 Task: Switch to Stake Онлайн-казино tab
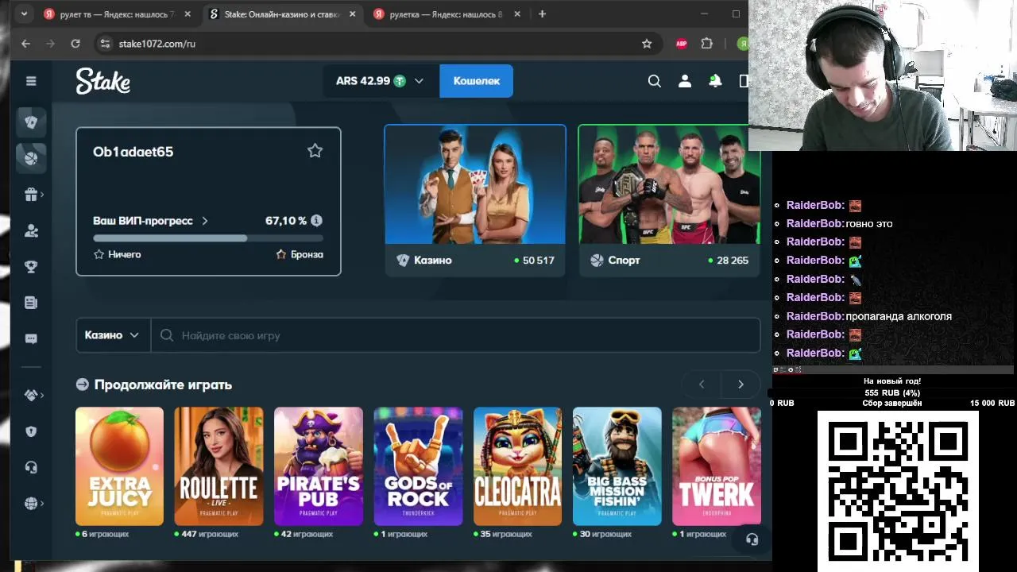(x=282, y=14)
